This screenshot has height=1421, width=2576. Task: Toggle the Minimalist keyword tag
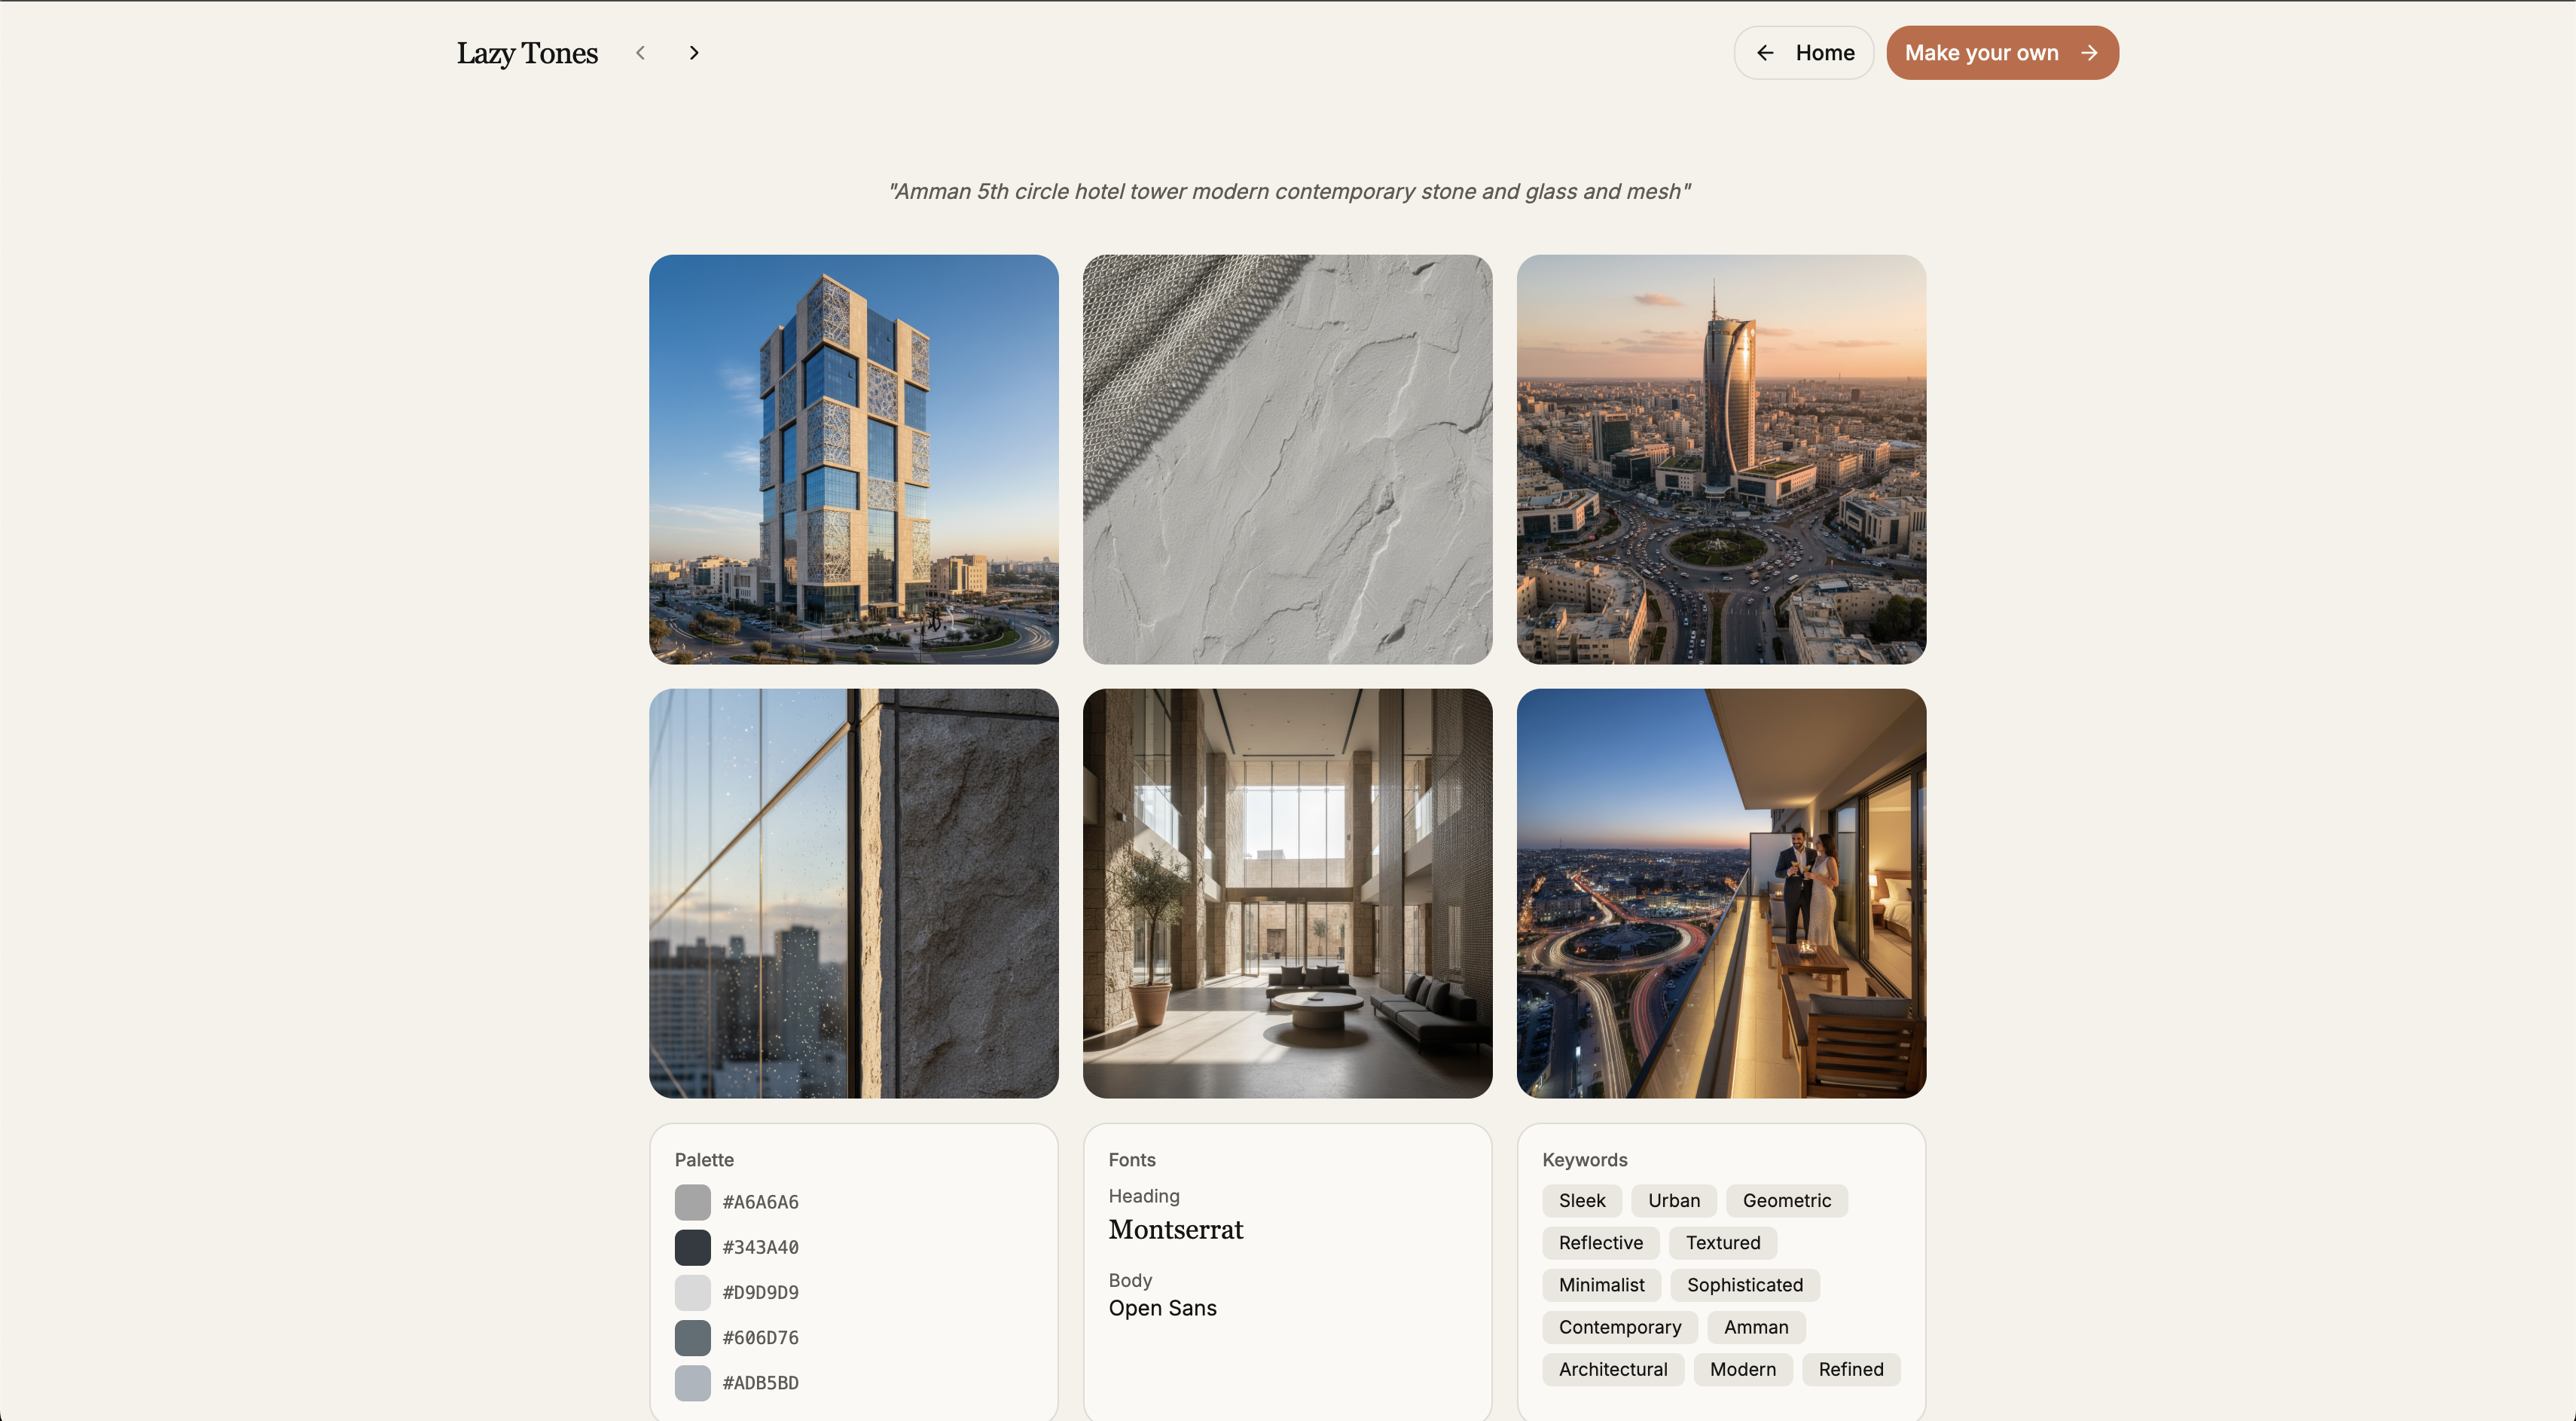click(x=1600, y=1285)
